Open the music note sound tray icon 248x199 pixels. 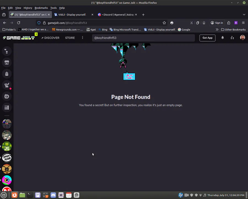205,195
